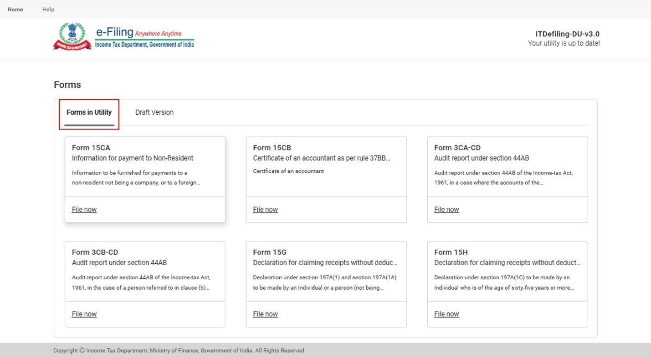Click File now for Form 3CA-CD
The height and width of the screenshot is (357, 651).
coord(446,210)
